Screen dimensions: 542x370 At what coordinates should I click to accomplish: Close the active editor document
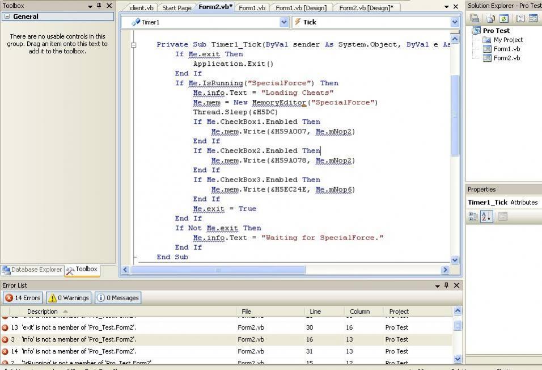(x=456, y=7)
